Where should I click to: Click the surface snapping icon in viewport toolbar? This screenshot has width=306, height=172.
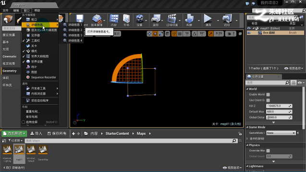coord(174,34)
